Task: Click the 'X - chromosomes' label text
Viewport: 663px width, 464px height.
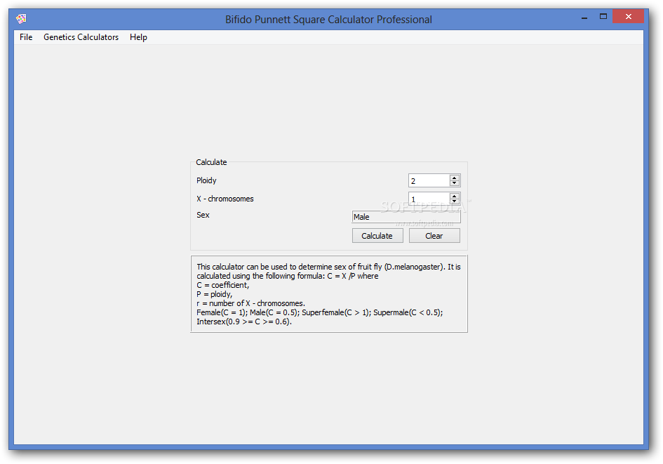Action: (x=225, y=199)
